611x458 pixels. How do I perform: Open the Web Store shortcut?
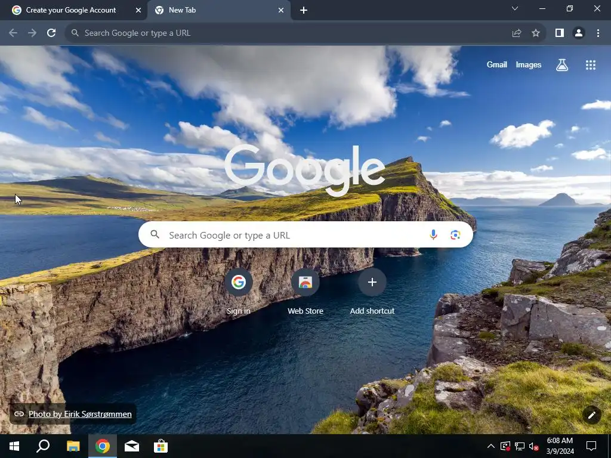pos(305,291)
